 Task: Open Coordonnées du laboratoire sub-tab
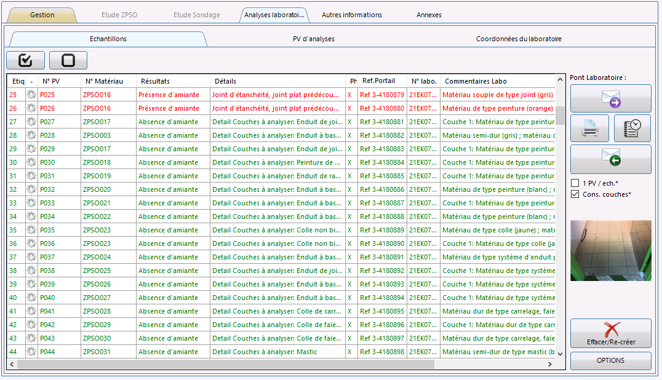(519, 39)
